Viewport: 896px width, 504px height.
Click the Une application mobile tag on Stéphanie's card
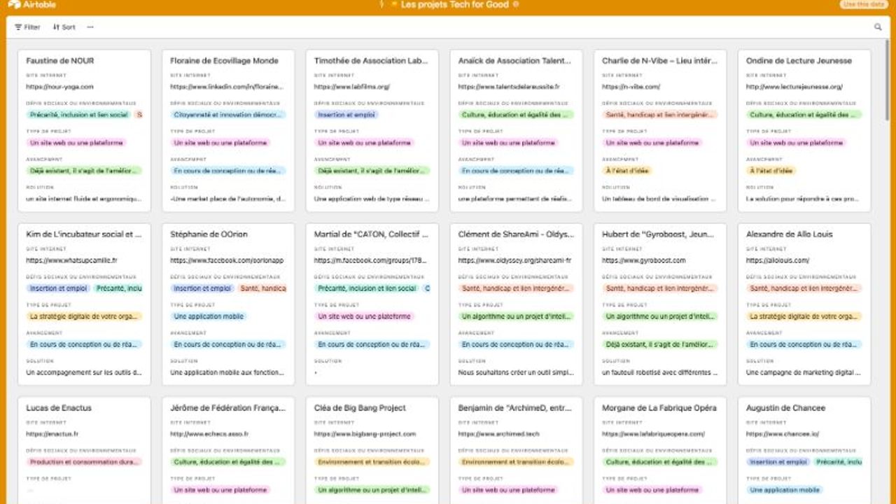tap(209, 316)
